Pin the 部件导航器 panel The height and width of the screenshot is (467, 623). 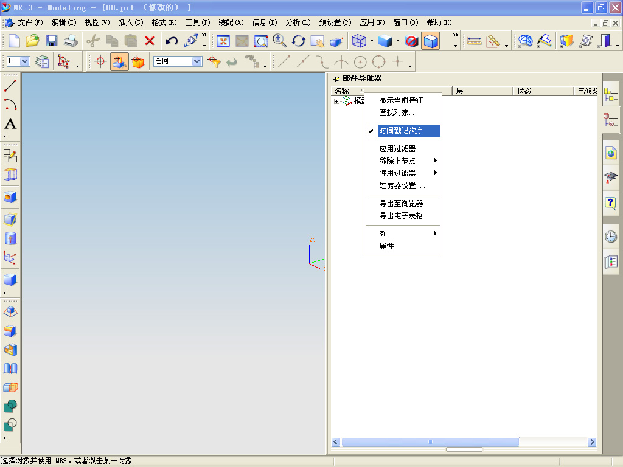pyautogui.click(x=336, y=79)
